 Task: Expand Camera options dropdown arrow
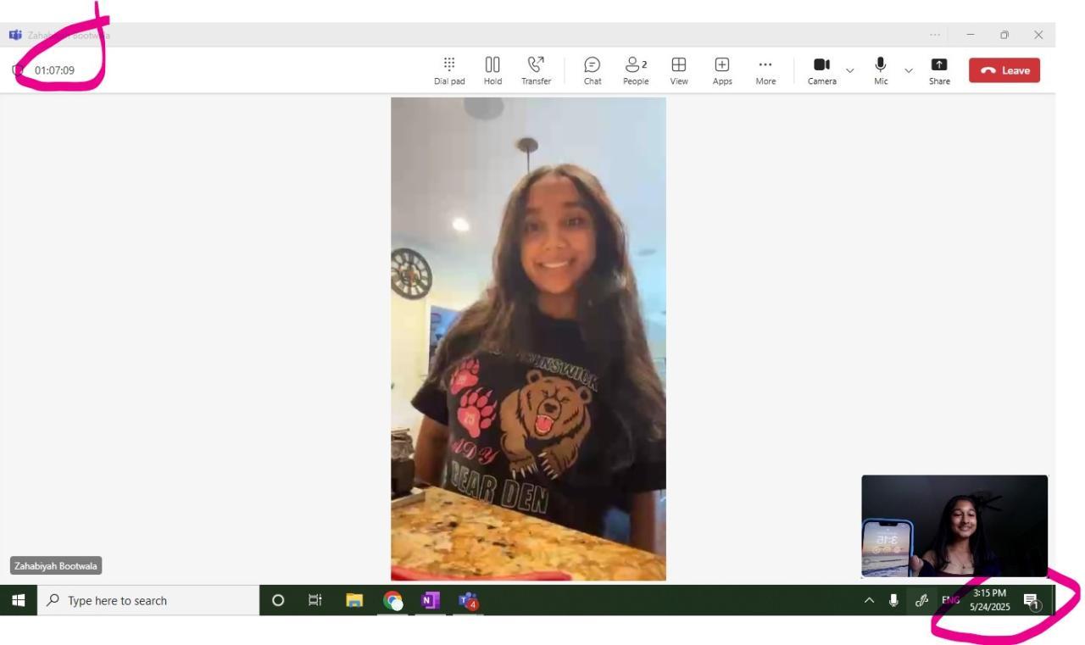850,70
